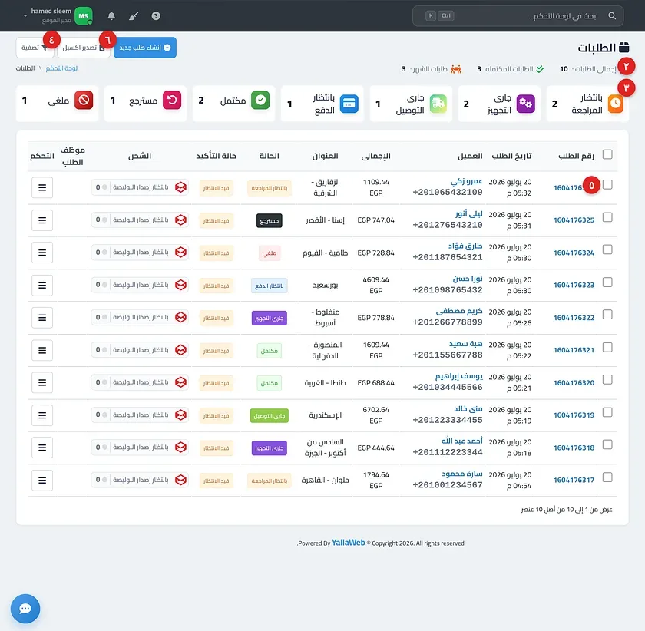The width and height of the screenshot is (645, 631).
Task: Tick checkbox for order 1604176320
Action: point(607,380)
